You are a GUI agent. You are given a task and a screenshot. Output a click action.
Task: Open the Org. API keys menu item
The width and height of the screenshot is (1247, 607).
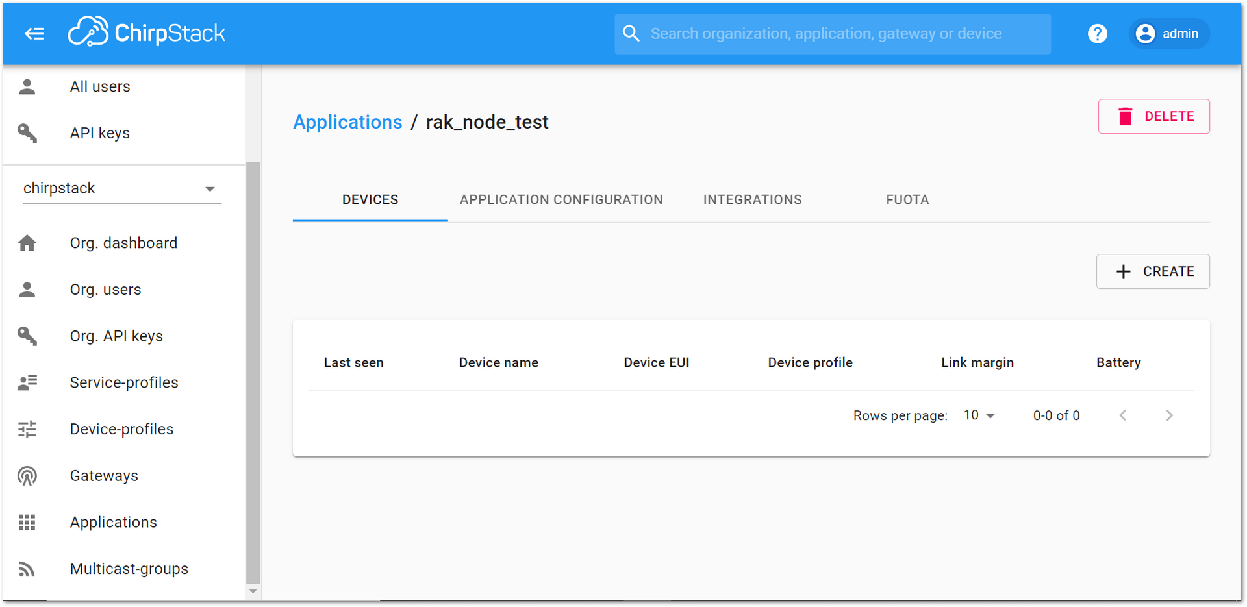coord(123,336)
